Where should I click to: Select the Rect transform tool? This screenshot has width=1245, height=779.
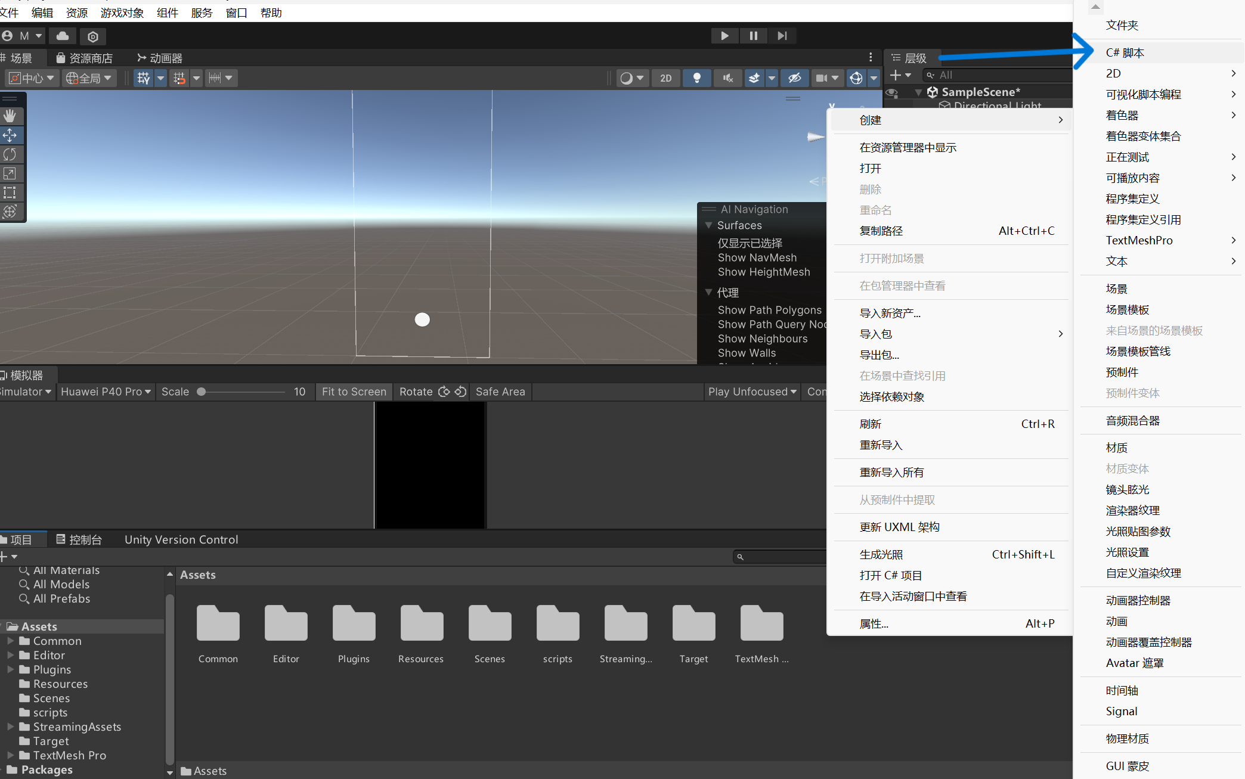[10, 193]
